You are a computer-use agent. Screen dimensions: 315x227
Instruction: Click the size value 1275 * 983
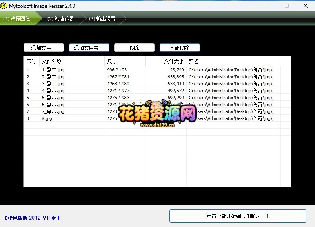click(118, 98)
